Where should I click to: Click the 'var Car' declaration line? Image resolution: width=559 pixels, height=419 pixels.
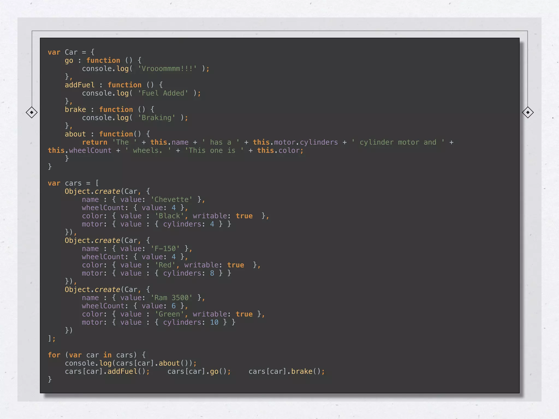[x=71, y=52]
